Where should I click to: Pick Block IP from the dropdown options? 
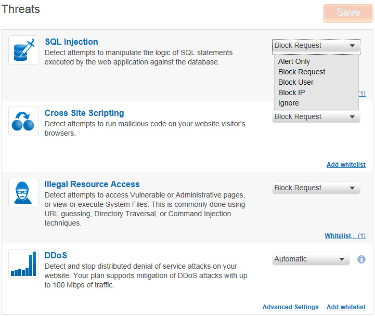[291, 93]
